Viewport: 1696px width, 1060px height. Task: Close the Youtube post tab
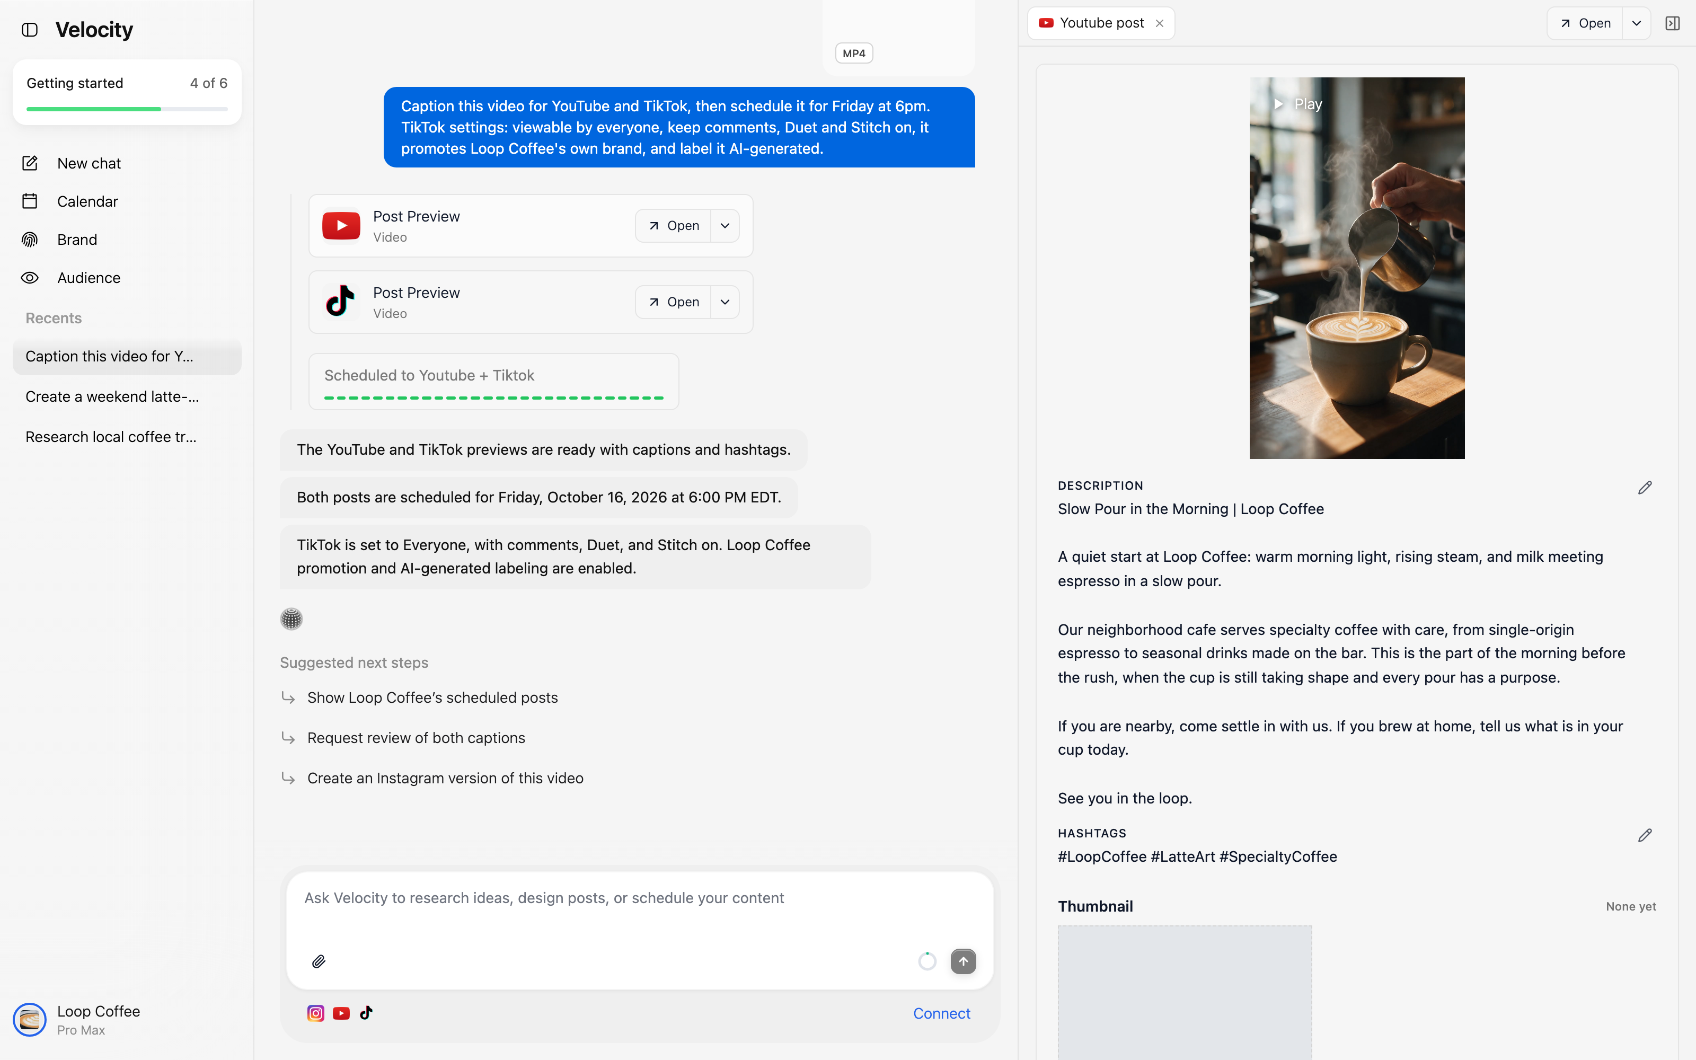pos(1160,23)
